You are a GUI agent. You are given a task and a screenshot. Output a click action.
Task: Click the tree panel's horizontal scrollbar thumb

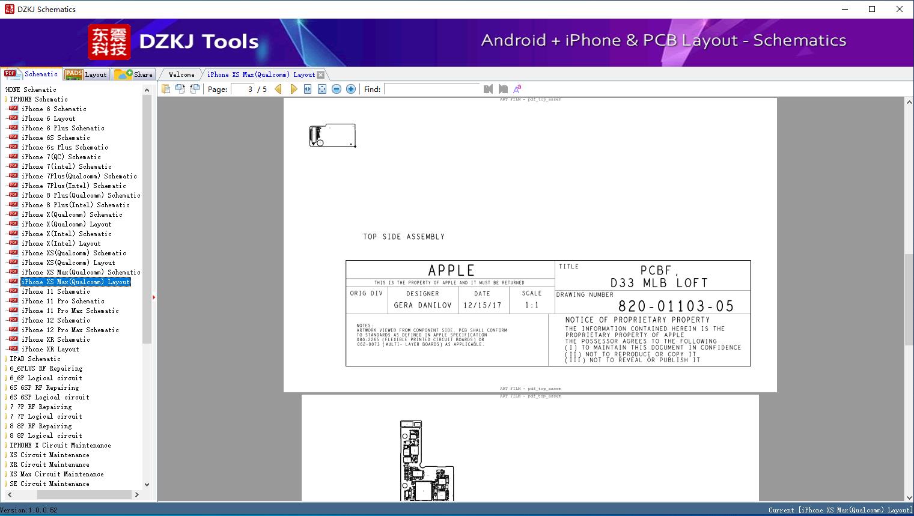click(84, 494)
